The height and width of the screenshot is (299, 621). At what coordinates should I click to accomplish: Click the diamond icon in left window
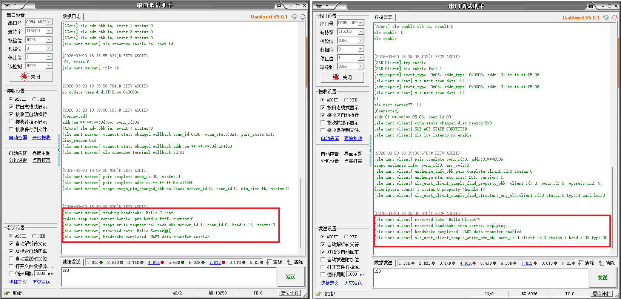294,17
